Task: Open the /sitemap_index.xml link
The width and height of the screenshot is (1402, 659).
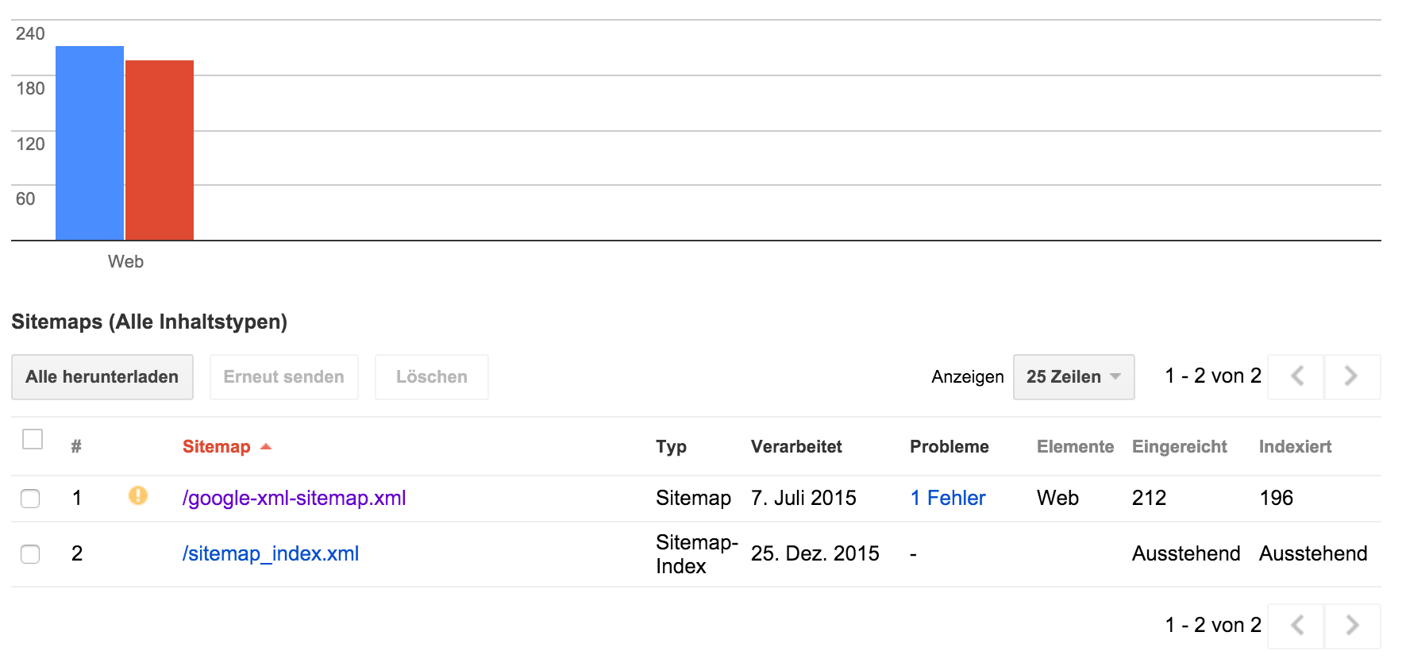Action: [271, 553]
